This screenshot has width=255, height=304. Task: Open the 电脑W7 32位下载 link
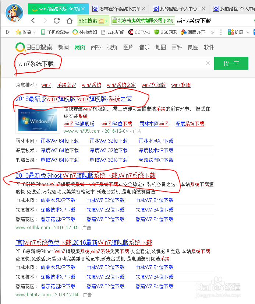(109, 160)
